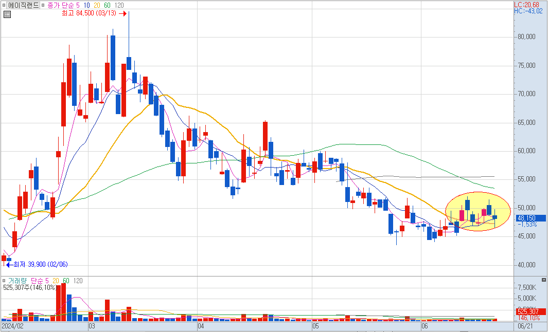
Task: Toggle the square marker before 종가 단순
Action: click(x=43, y=5)
